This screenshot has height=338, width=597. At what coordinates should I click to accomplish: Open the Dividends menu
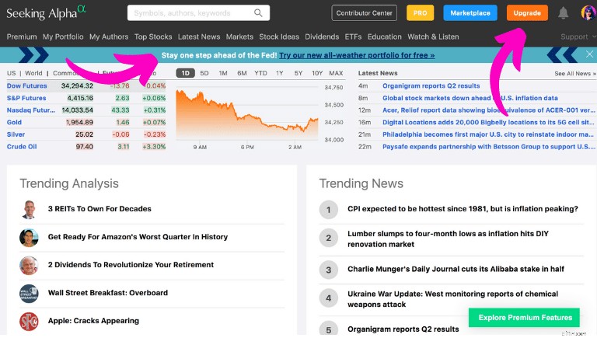coord(322,37)
